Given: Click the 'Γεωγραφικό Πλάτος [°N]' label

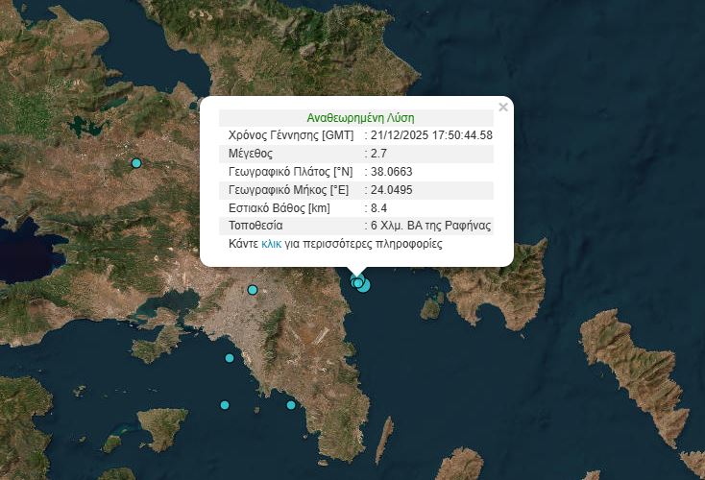Looking at the screenshot, I should tap(290, 172).
